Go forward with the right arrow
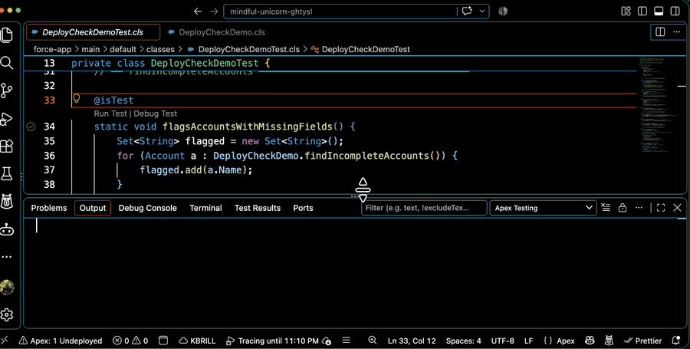 pyautogui.click(x=214, y=12)
